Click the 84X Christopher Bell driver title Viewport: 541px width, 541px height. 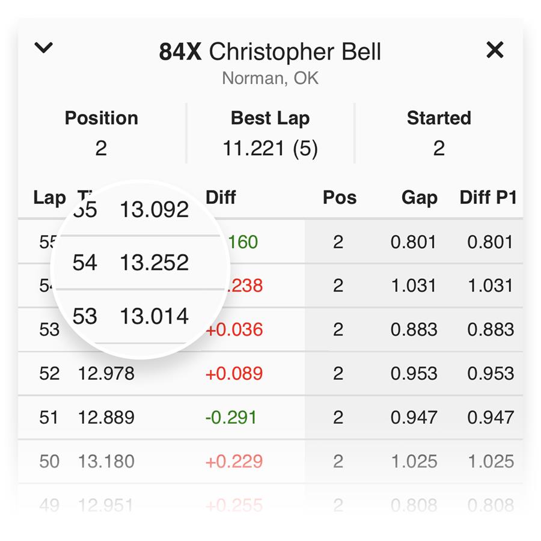pyautogui.click(x=270, y=52)
